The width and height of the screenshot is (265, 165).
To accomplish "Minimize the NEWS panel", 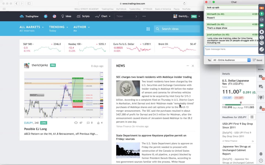I will pyautogui.click(x=188, y=66).
